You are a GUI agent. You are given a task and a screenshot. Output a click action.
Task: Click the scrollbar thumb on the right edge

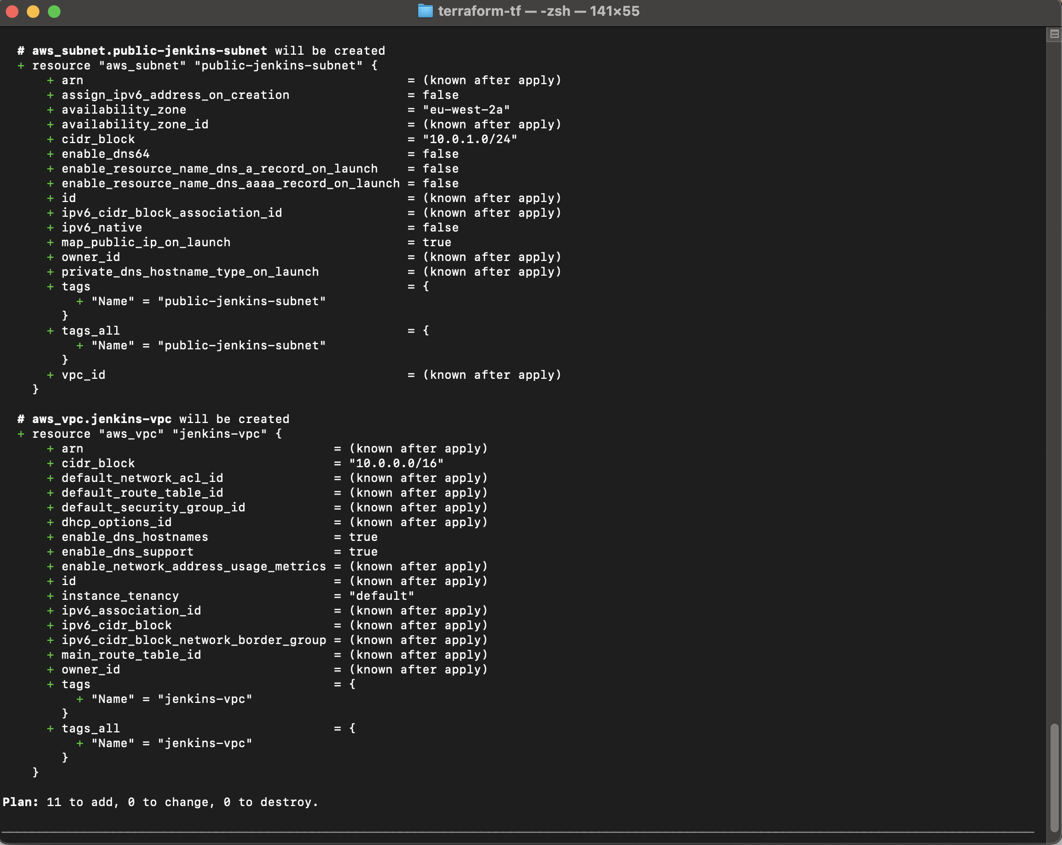(x=1054, y=779)
